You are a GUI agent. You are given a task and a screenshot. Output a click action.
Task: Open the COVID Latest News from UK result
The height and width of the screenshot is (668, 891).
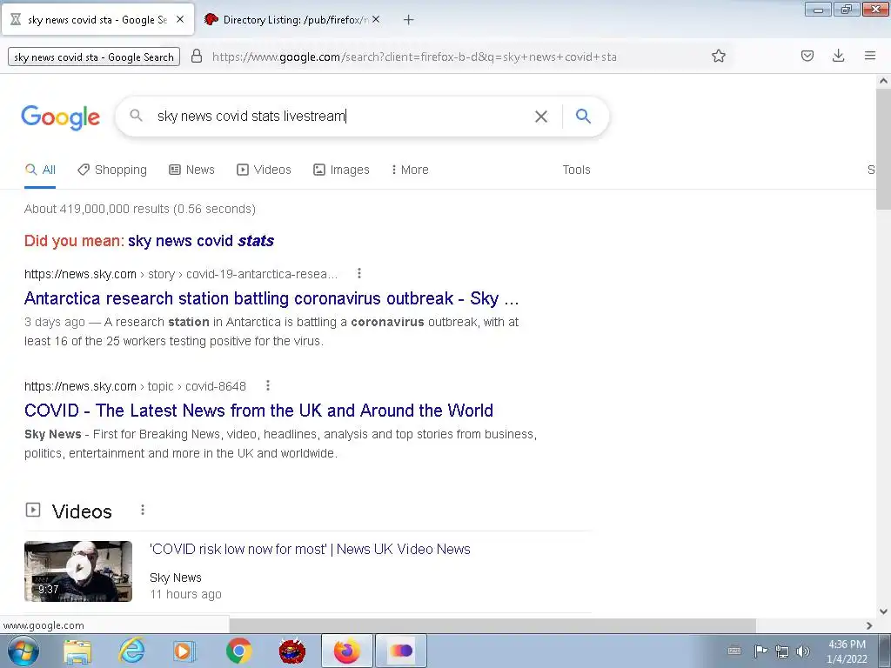click(x=258, y=411)
